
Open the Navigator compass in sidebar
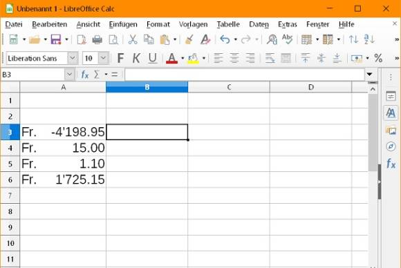391,146
